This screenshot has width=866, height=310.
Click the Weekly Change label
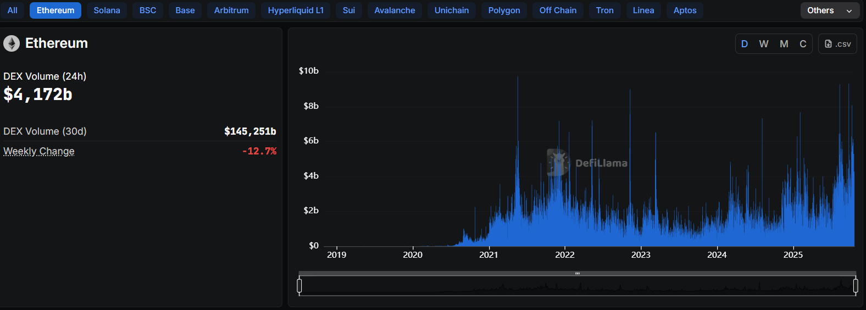[x=39, y=151]
